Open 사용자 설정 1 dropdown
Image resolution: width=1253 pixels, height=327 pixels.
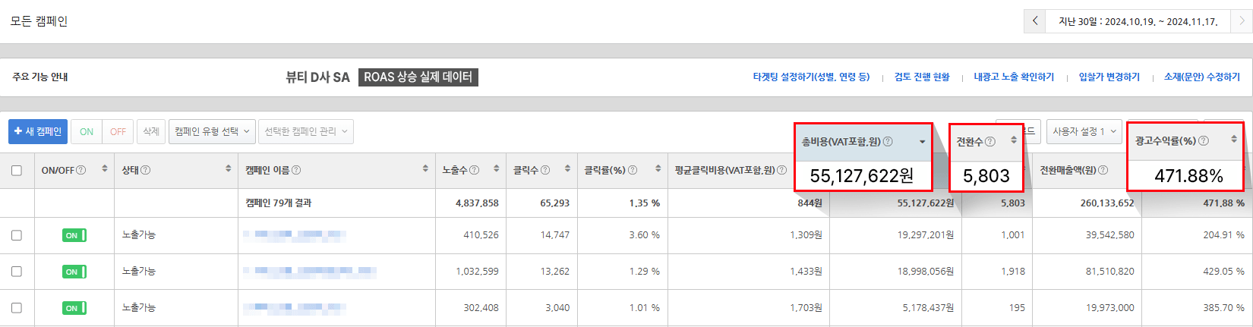(1084, 132)
